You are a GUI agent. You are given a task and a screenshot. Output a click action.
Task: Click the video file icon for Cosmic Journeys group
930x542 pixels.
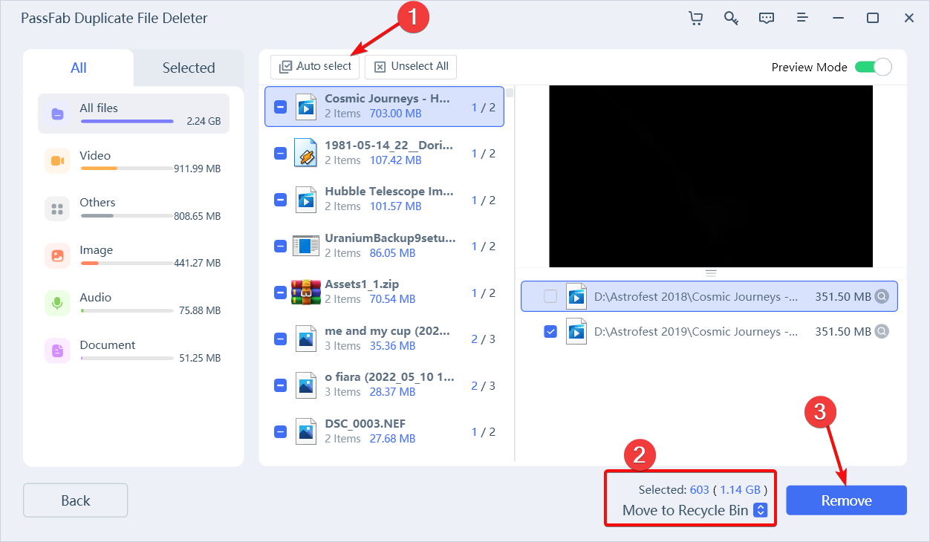pos(305,108)
